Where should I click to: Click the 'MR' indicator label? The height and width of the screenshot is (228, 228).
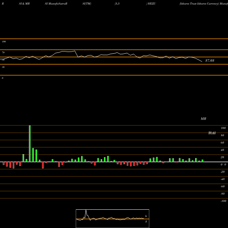(203, 119)
